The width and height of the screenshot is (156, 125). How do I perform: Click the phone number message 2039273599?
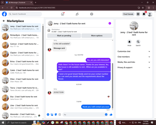pyautogui.click(x=59, y=92)
